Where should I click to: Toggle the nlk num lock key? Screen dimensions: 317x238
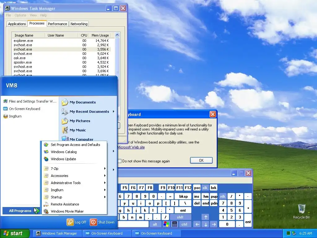click(223, 196)
